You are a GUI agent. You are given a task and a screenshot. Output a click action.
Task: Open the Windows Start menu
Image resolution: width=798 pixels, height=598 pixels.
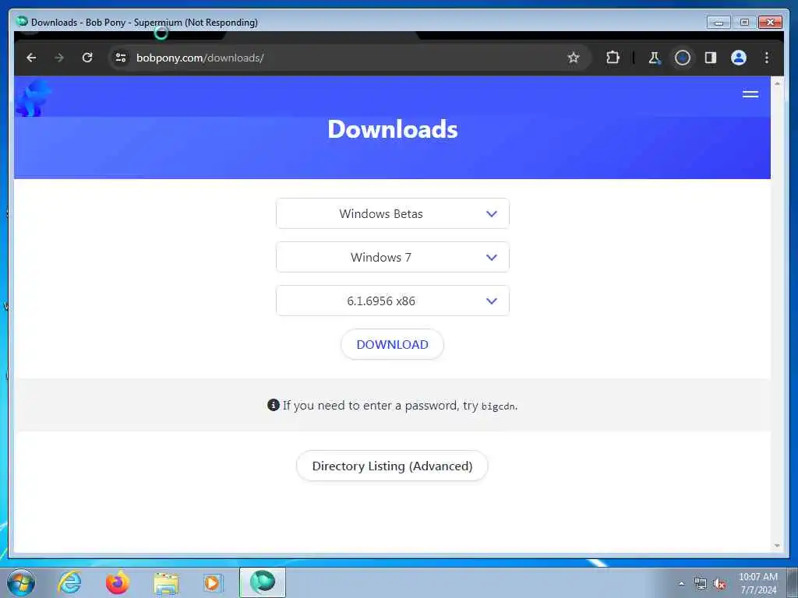coord(21,582)
